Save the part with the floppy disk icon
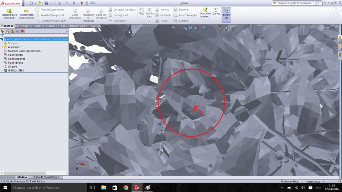Screen dimensions: 342x192 (46, 3)
